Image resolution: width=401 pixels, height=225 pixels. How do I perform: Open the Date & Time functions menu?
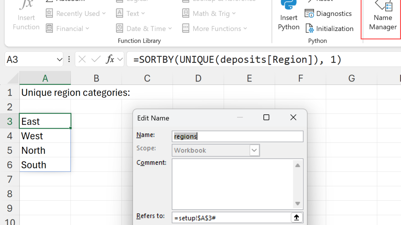144,29
